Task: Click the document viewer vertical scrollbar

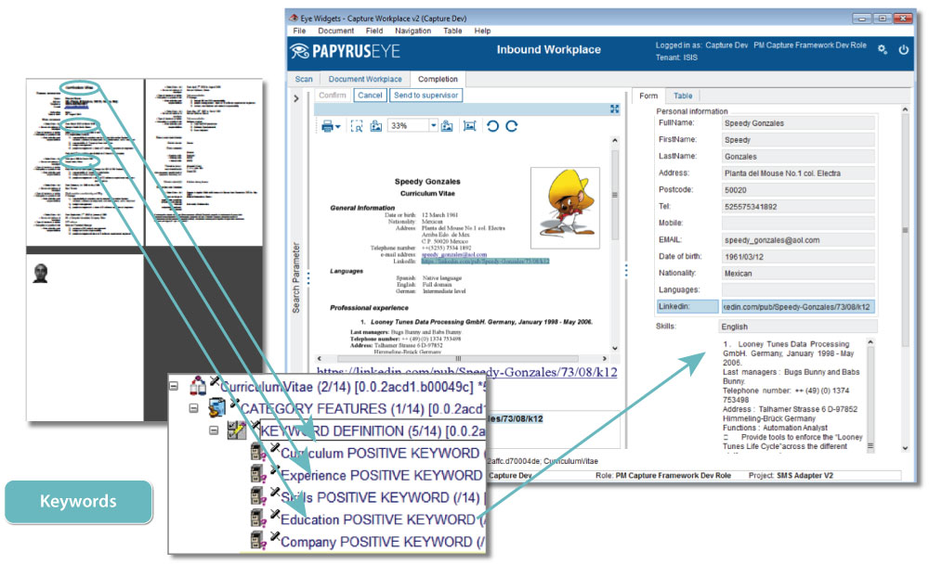Action: [x=614, y=244]
